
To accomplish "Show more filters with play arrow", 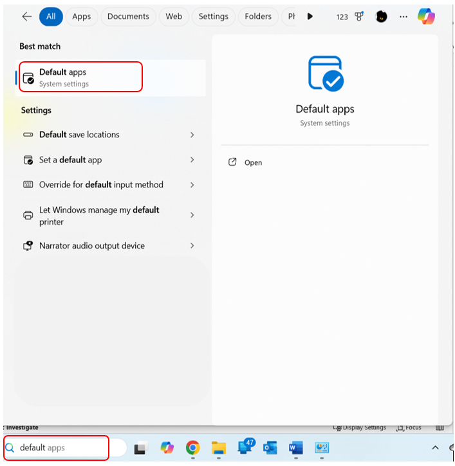I will coord(310,16).
